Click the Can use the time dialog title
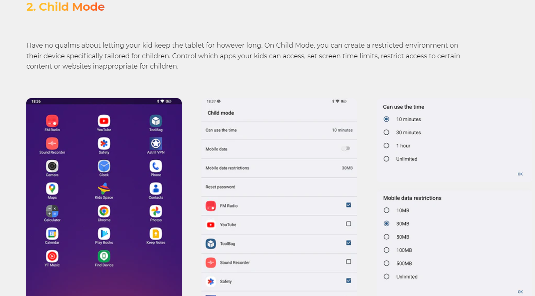Image resolution: width=535 pixels, height=296 pixels. click(x=404, y=107)
